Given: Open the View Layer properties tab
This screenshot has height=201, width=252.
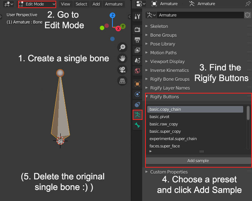Looking at the screenshot, I should tap(137, 50).
